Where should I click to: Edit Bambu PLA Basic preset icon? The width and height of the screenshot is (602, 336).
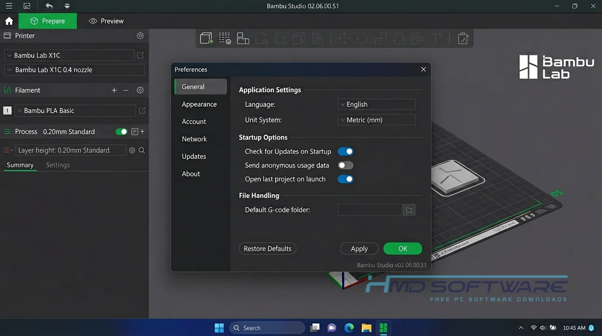click(x=142, y=111)
